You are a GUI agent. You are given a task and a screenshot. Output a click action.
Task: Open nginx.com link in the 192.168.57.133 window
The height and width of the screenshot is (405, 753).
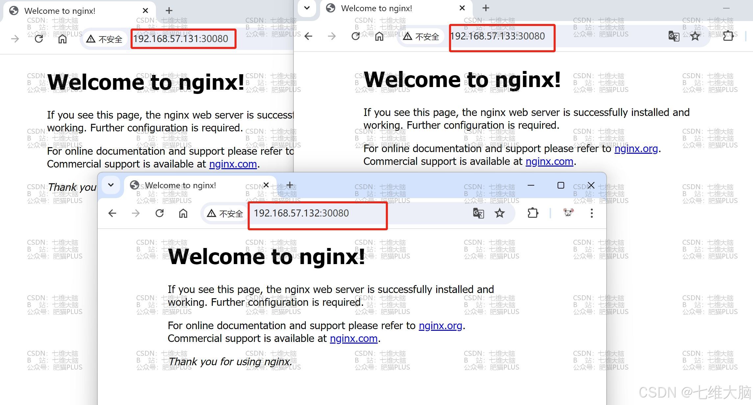549,161
